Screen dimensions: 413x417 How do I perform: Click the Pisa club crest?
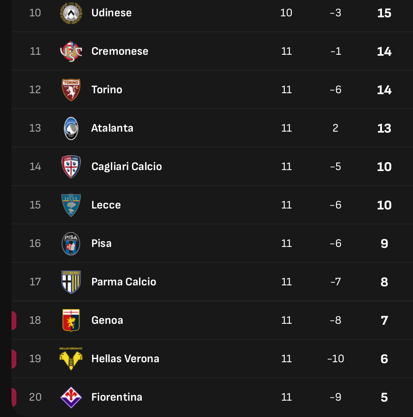(x=71, y=243)
